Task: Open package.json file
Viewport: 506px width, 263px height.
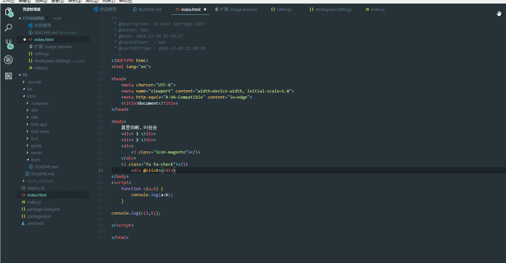Action: tap(39, 216)
